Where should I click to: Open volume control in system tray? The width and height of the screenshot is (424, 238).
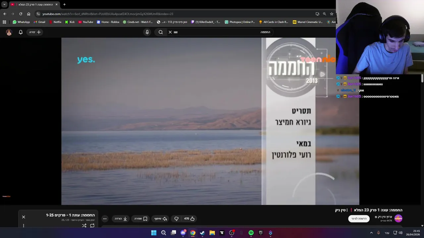pos(400,233)
